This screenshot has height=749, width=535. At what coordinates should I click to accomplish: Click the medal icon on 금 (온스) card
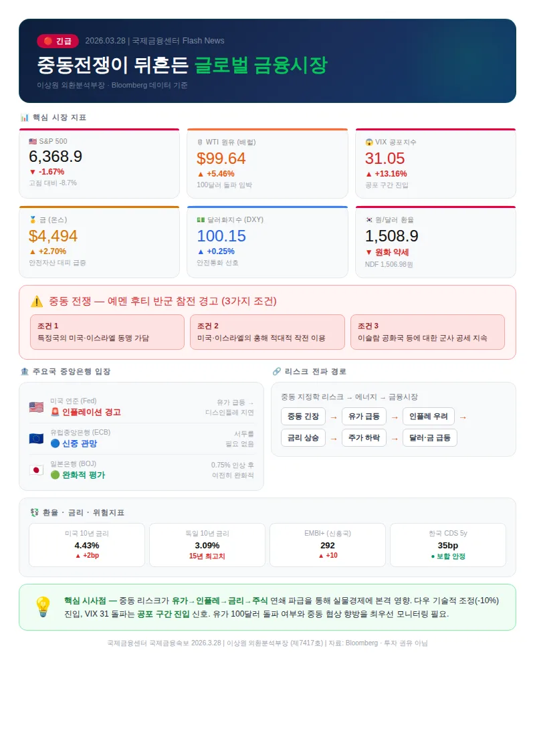33,220
